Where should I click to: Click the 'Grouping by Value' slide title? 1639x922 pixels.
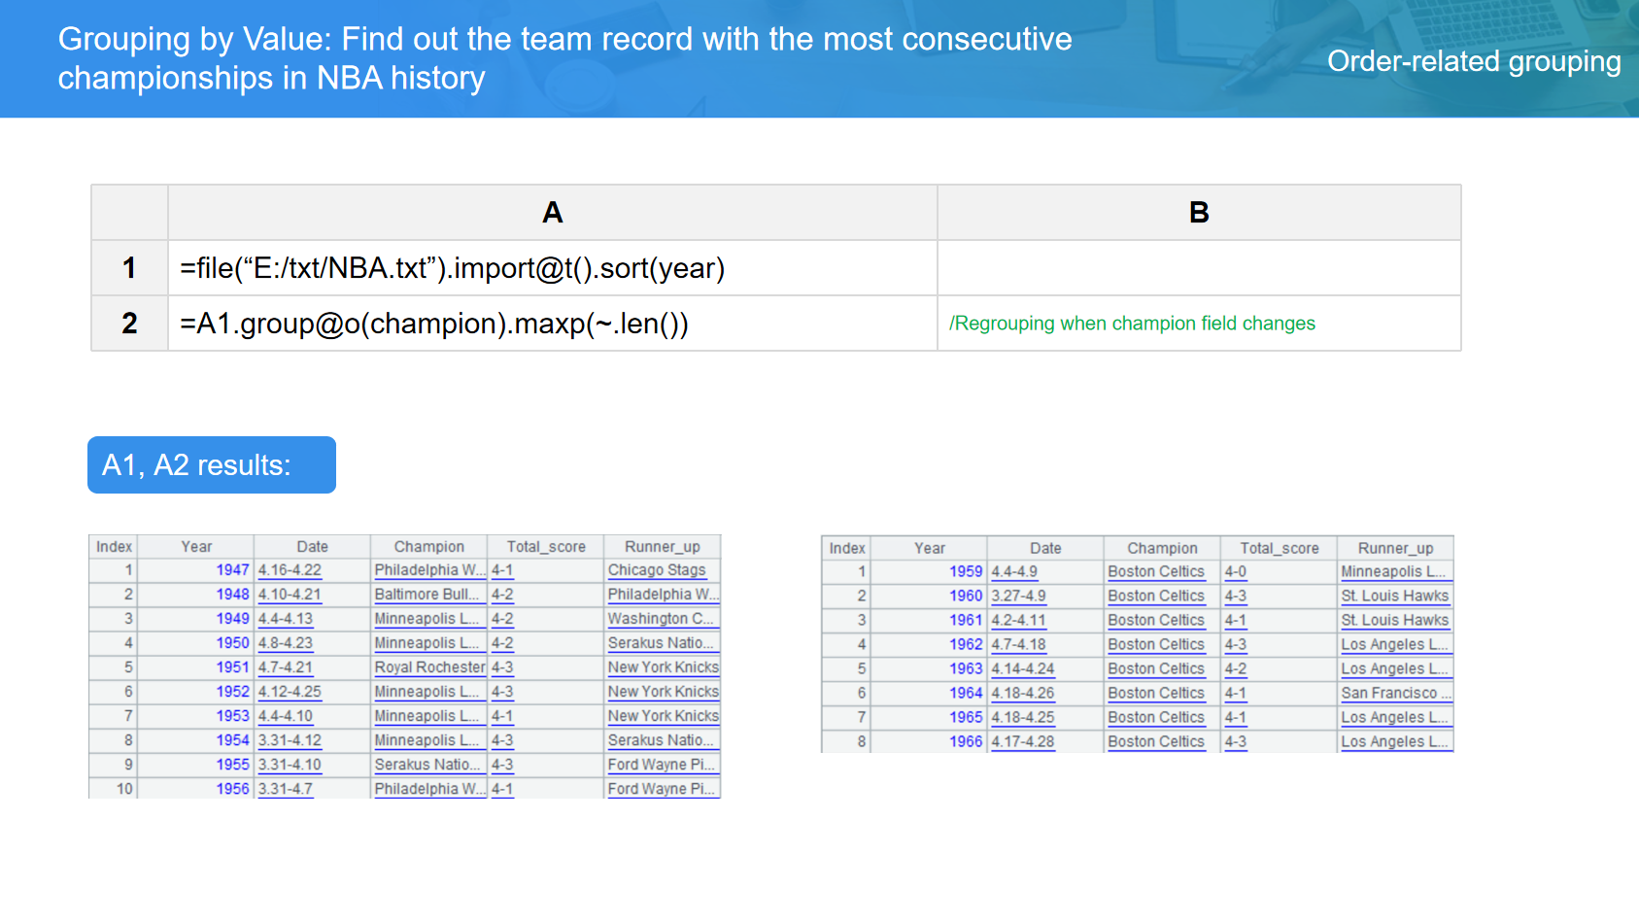coord(563,58)
